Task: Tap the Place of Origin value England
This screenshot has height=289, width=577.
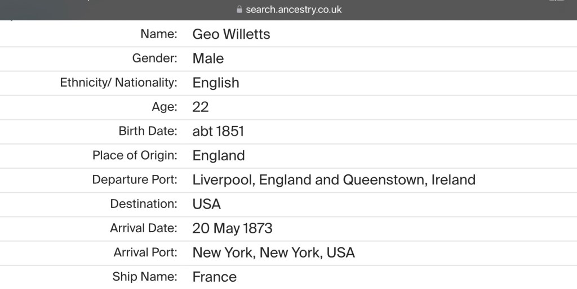Action: [x=219, y=155]
